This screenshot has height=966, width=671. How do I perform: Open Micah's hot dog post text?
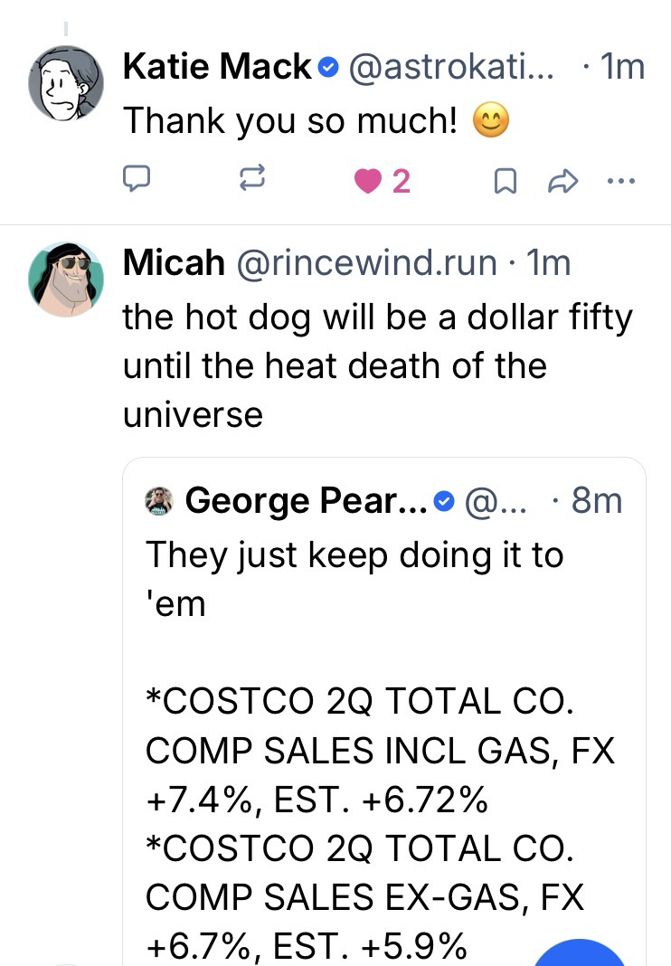[376, 365]
